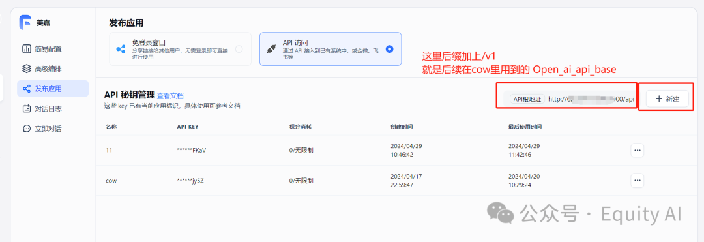Select the 免登录窗口 radio button

pos(239,49)
